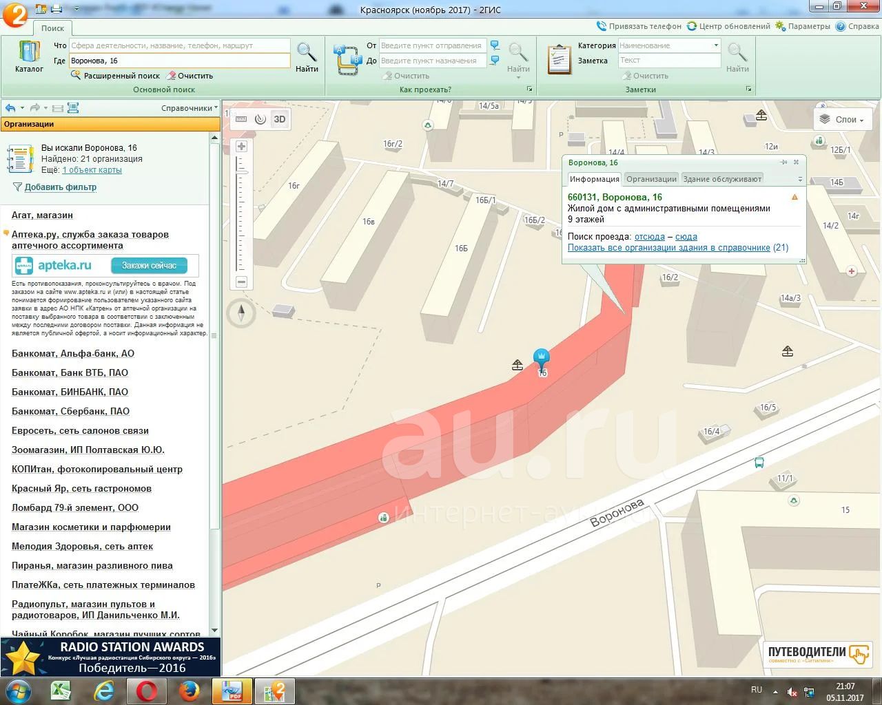This screenshot has width=882, height=705.
Task: Open Евросеть, сеть салонов связи entry
Action: point(80,430)
